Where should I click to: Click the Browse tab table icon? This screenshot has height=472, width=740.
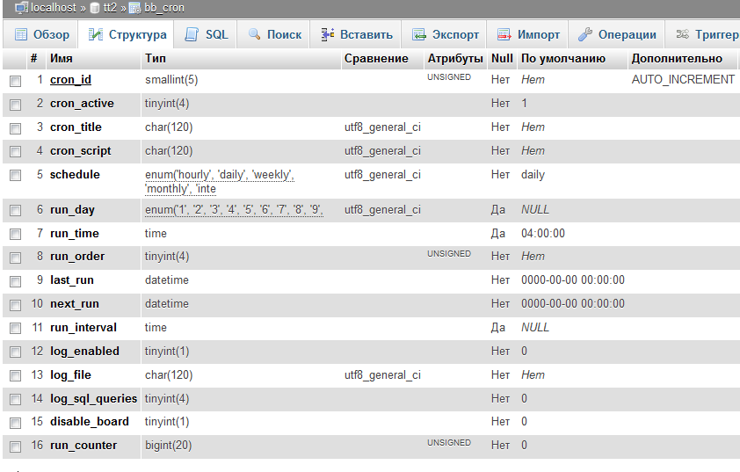21,35
